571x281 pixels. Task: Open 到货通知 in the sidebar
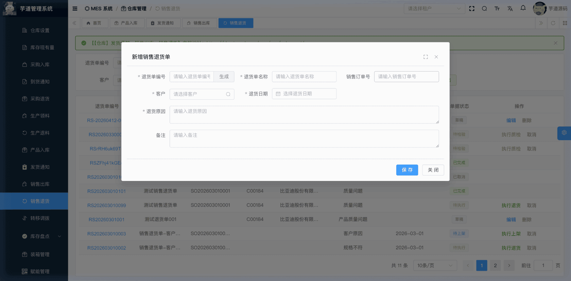(x=34, y=81)
